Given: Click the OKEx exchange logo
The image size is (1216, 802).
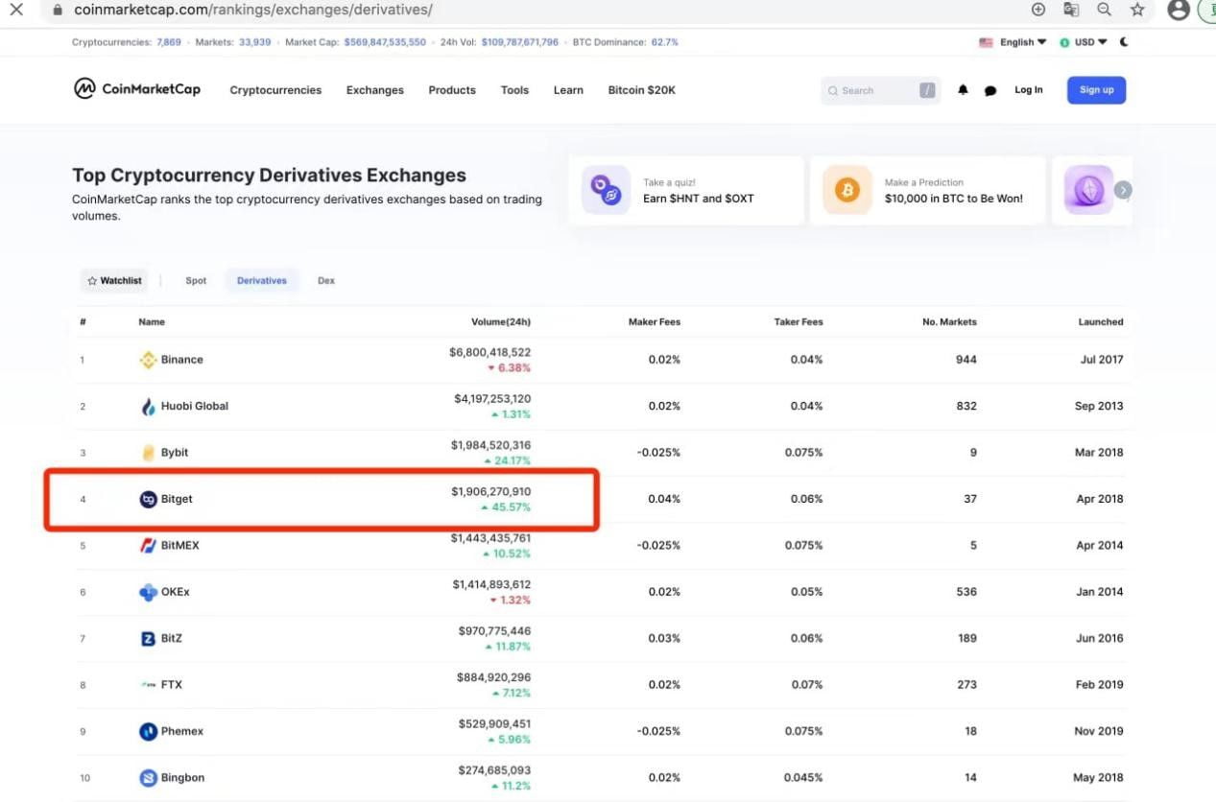Looking at the screenshot, I should pos(148,592).
